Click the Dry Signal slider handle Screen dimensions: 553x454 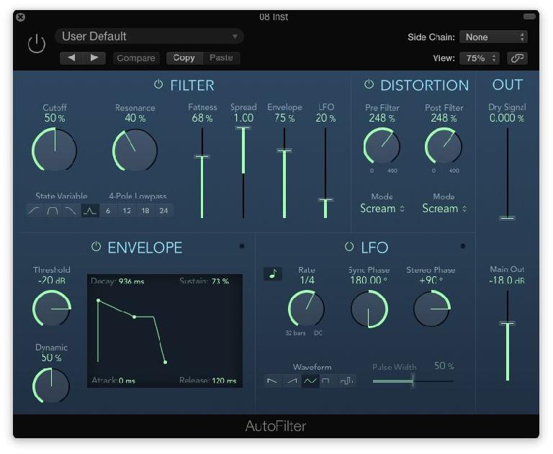pos(507,218)
